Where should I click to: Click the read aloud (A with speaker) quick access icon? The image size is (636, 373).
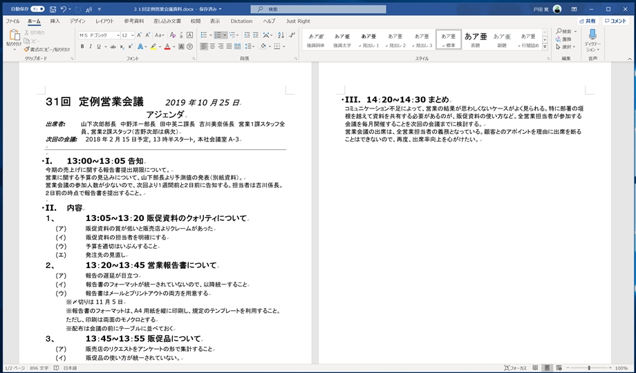pos(88,9)
